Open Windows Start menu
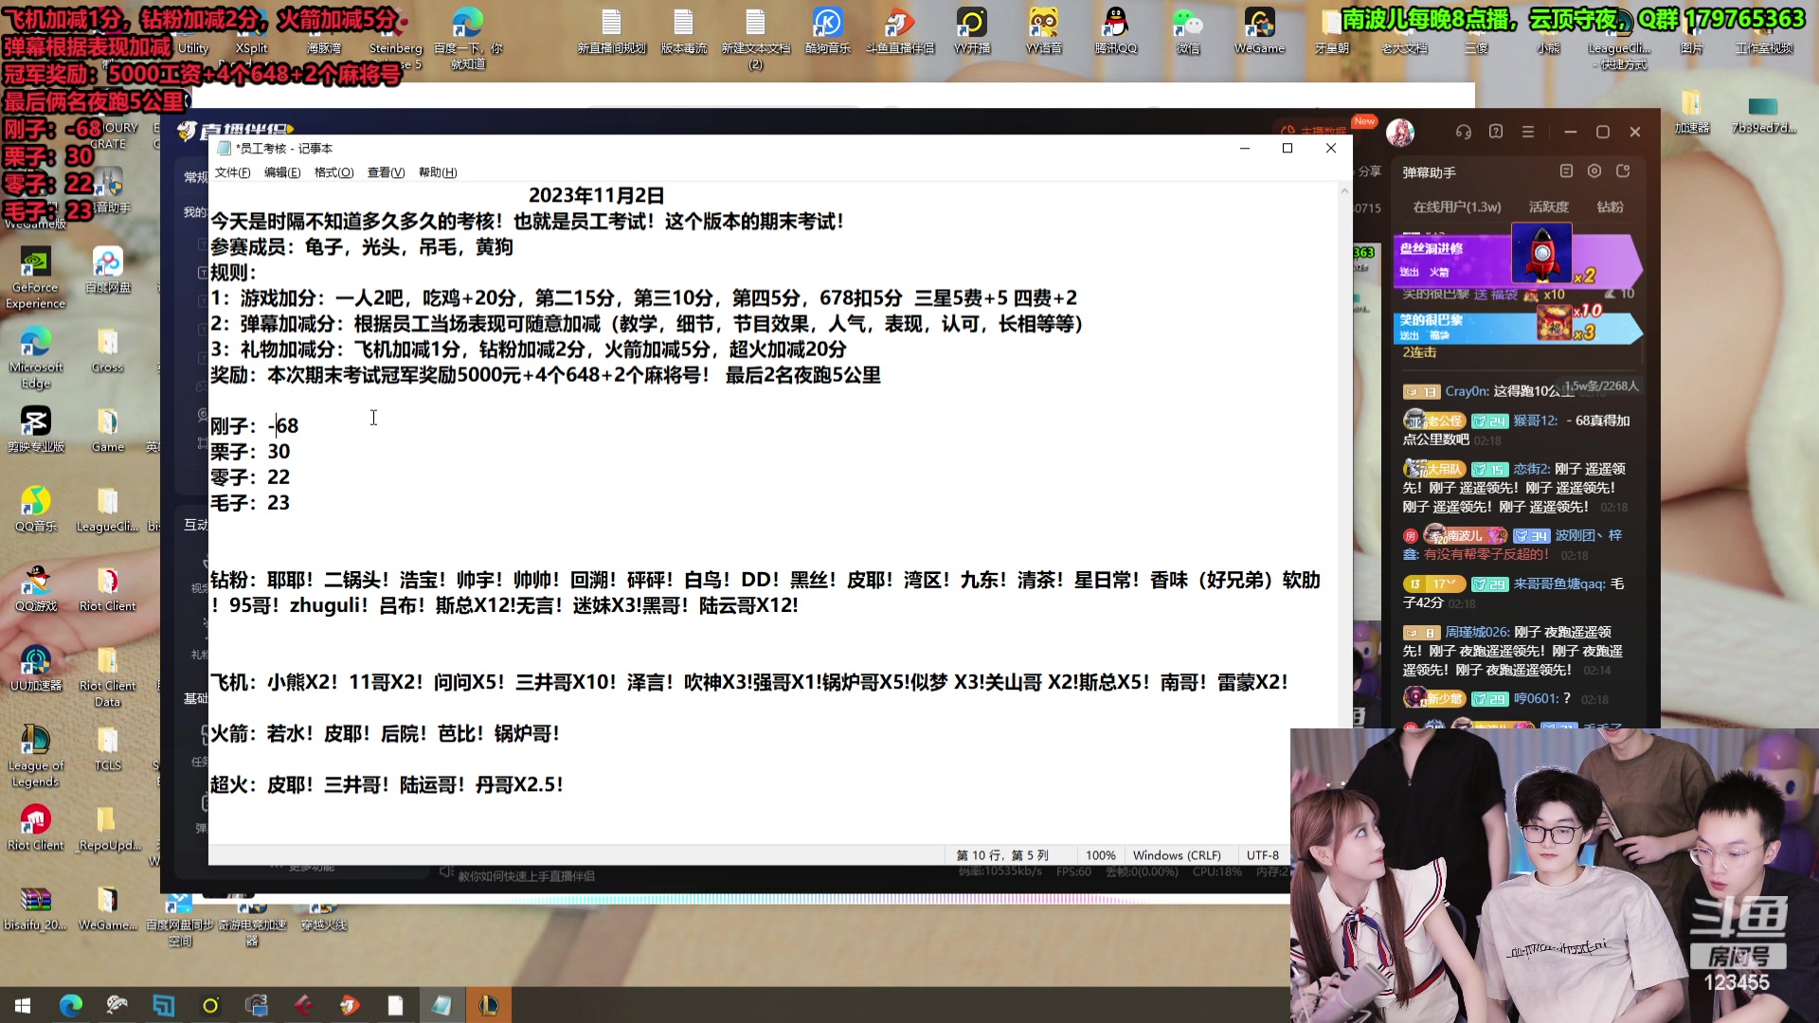 click(x=23, y=1005)
